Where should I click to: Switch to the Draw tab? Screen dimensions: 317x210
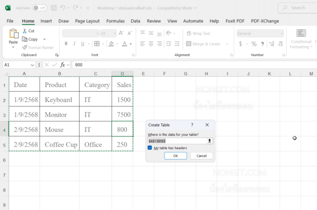click(63, 21)
